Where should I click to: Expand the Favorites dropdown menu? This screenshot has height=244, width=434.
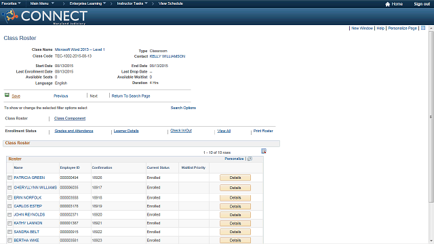click(11, 3)
